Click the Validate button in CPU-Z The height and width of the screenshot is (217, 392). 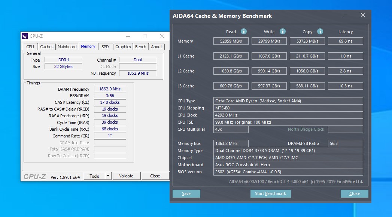pos(126,176)
